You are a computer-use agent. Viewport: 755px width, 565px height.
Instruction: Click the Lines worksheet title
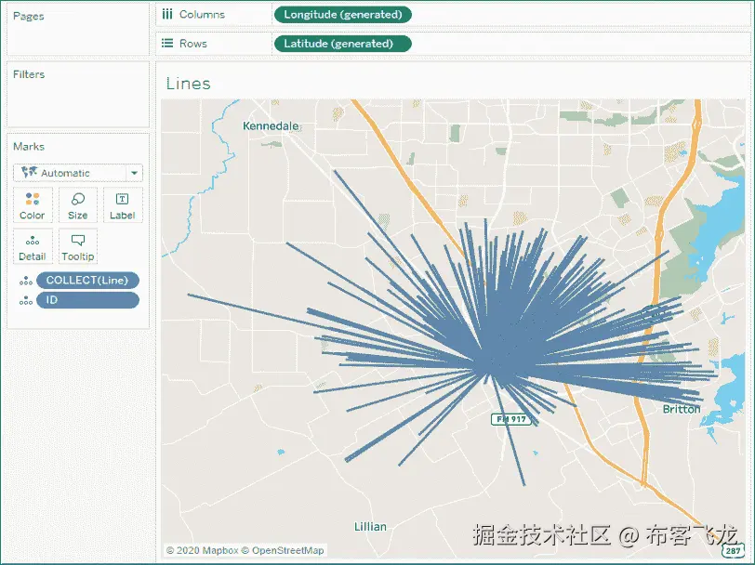point(188,84)
